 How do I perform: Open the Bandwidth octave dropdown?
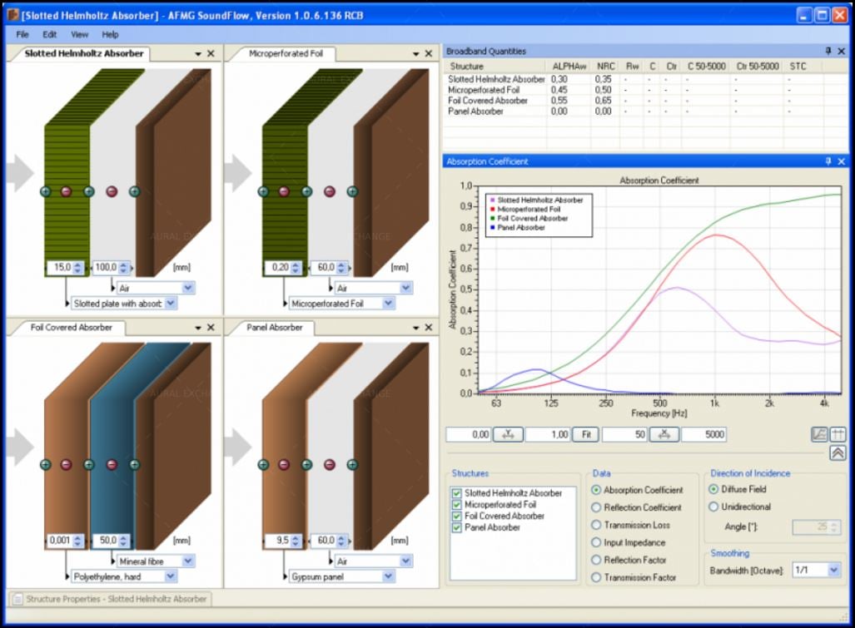833,571
